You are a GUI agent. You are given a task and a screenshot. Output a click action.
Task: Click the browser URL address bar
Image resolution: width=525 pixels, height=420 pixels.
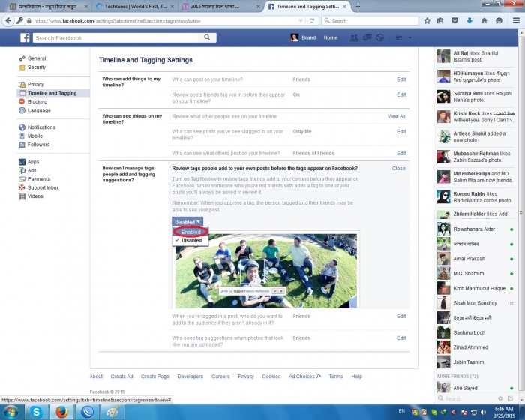coord(164,21)
